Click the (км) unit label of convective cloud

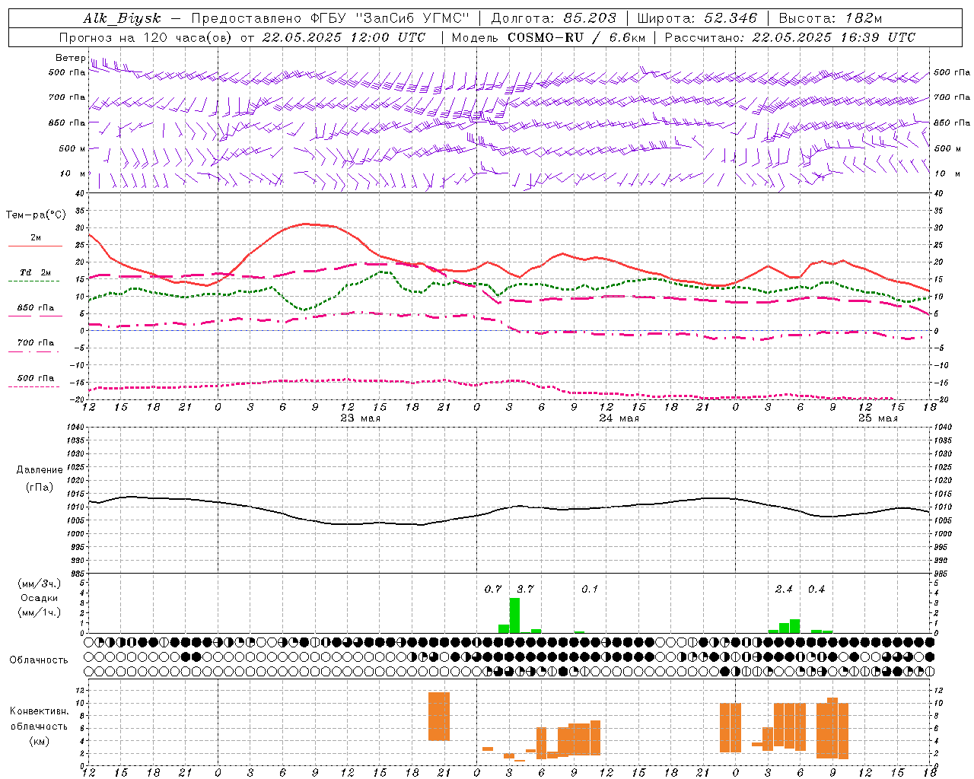pyautogui.click(x=39, y=740)
